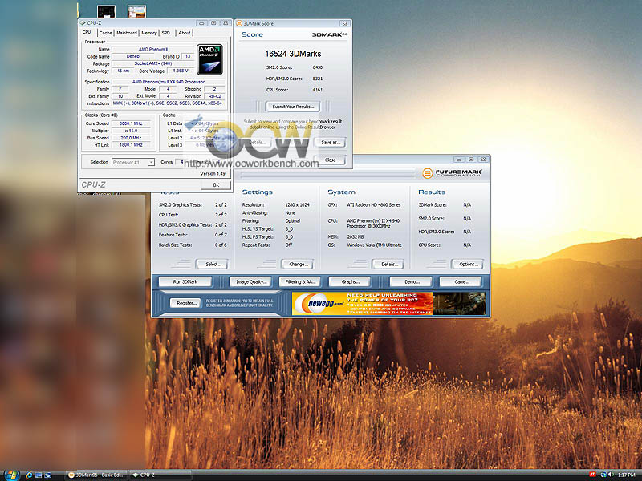Click the Socket AM2+ (940) package value

point(153,63)
